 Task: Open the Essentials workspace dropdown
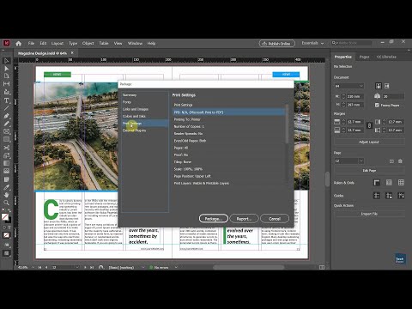(x=312, y=43)
